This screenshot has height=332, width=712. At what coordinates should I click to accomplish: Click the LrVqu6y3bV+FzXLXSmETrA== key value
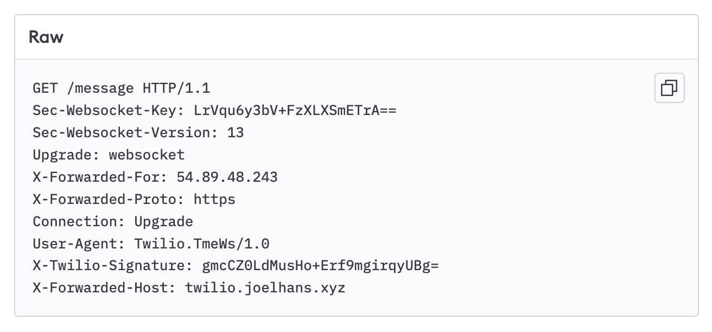click(295, 111)
